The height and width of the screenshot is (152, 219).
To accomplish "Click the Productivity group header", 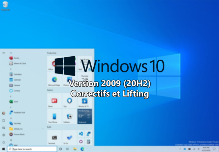I will (52, 53).
